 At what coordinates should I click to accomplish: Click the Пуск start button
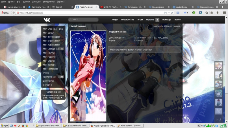[x=5, y=126]
